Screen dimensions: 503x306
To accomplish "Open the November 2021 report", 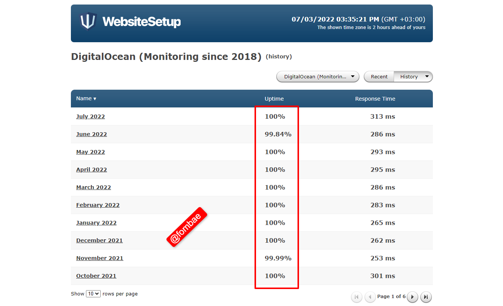I will coord(100,258).
